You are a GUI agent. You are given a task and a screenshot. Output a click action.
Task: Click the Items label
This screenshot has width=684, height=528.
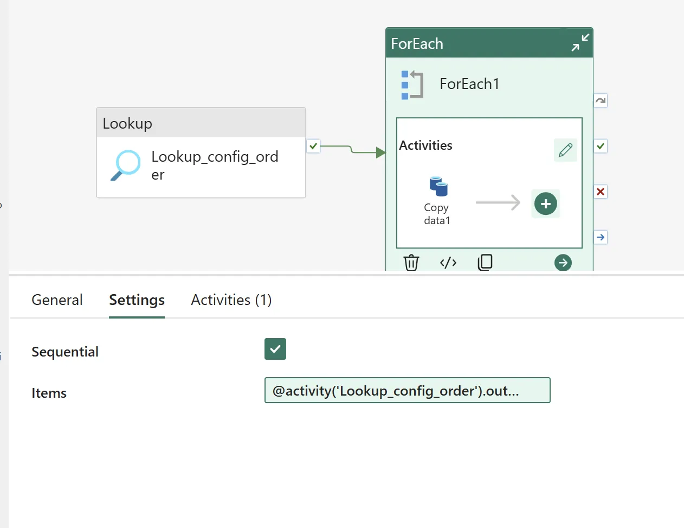tap(49, 393)
